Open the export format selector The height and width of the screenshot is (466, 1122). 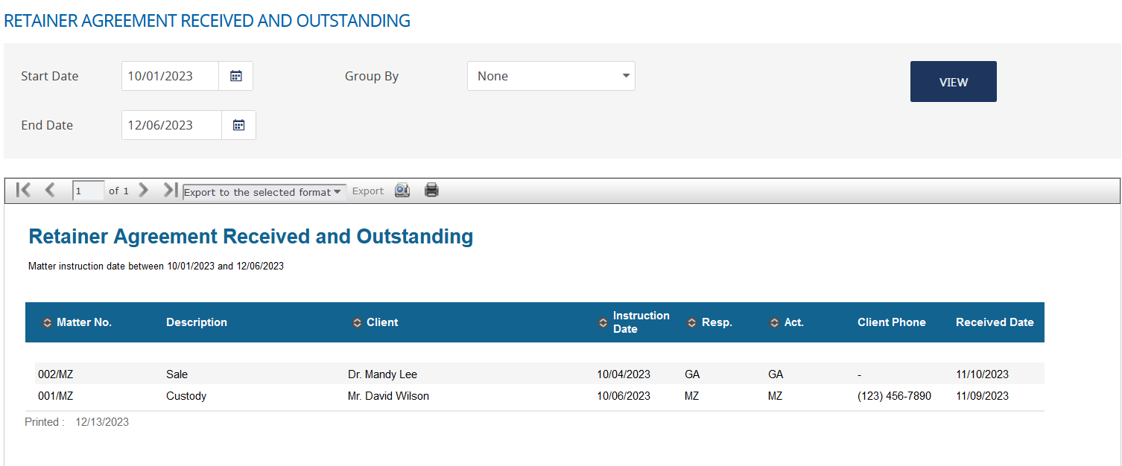tap(264, 191)
